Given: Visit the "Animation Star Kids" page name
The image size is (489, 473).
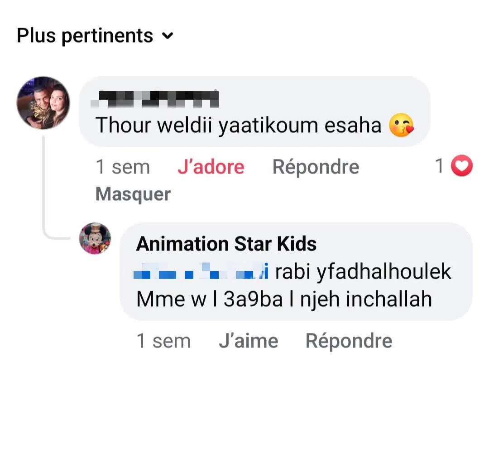Looking at the screenshot, I should pyautogui.click(x=226, y=244).
